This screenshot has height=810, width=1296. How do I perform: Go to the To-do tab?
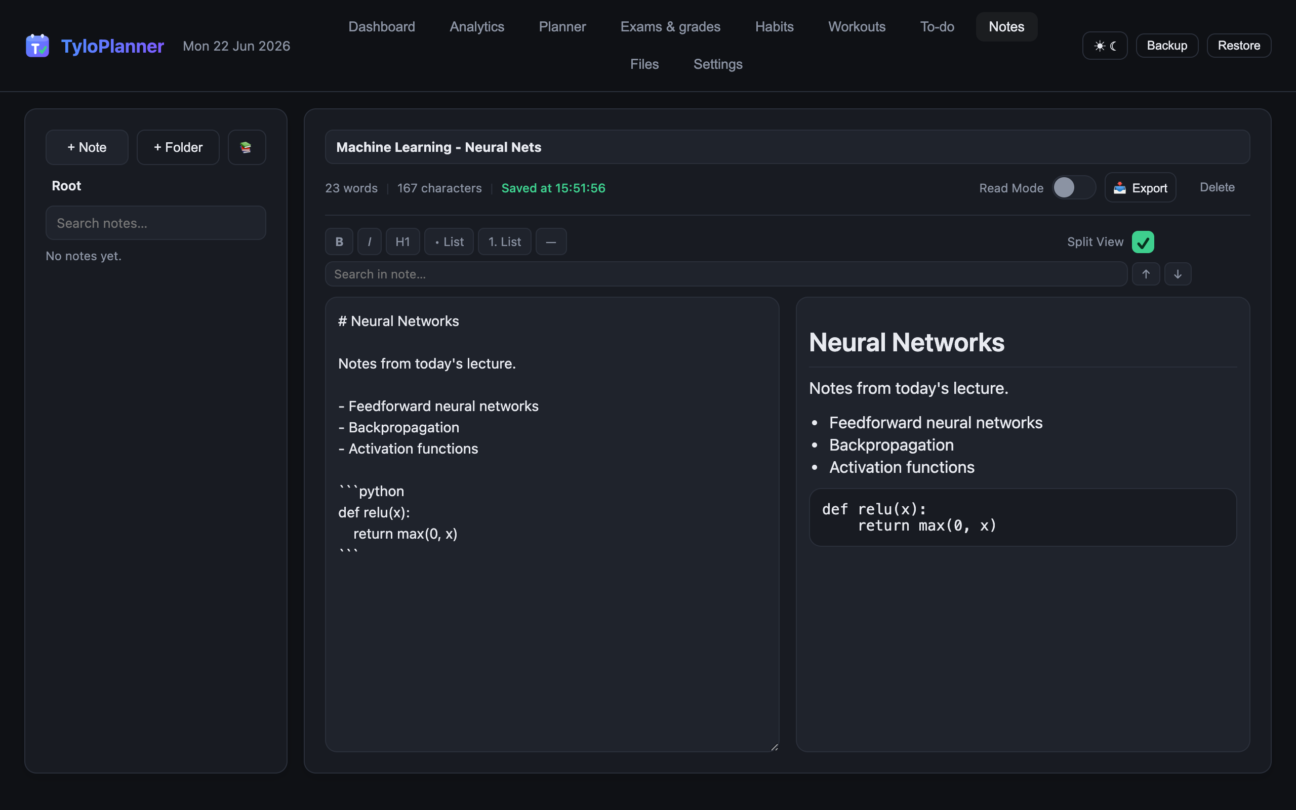937,27
